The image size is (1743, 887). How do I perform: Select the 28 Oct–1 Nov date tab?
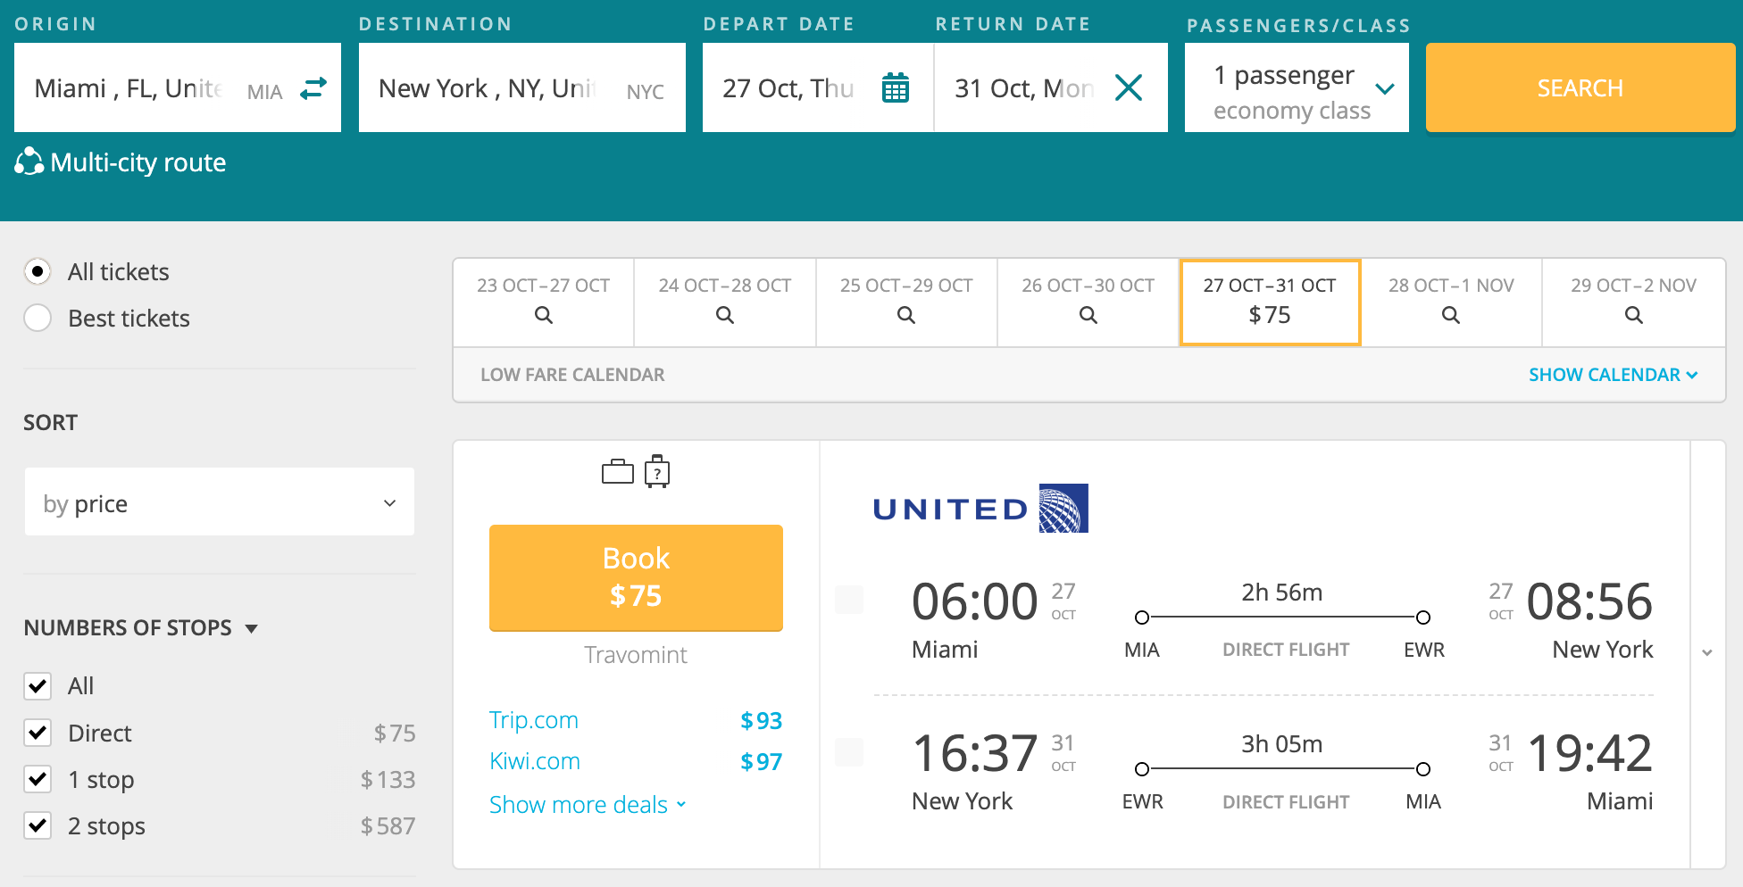(x=1451, y=302)
